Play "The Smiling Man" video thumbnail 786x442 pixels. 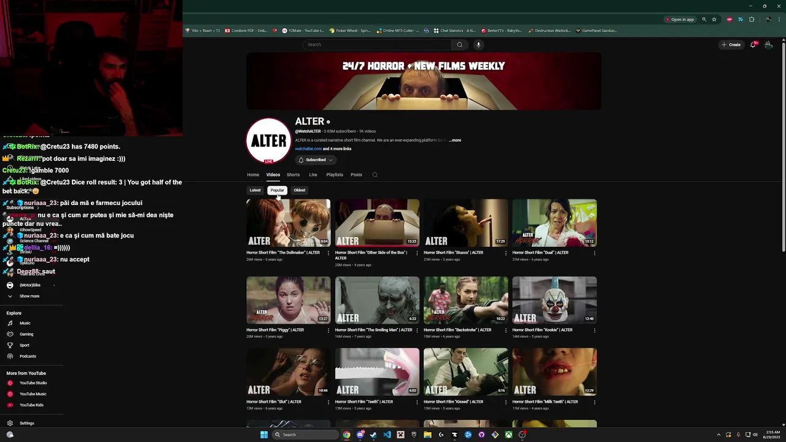[377, 300]
